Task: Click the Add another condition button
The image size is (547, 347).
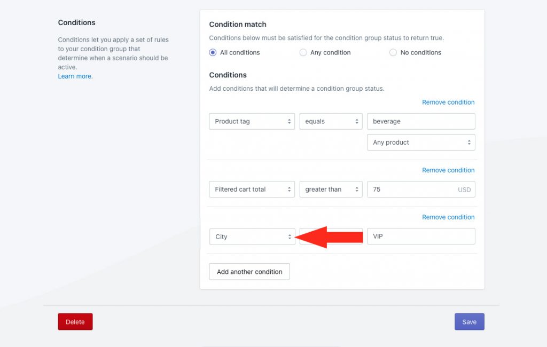Action: (249, 272)
